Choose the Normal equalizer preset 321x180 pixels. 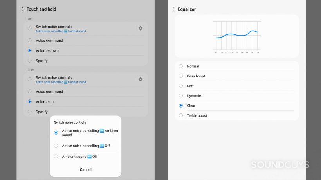point(181,66)
